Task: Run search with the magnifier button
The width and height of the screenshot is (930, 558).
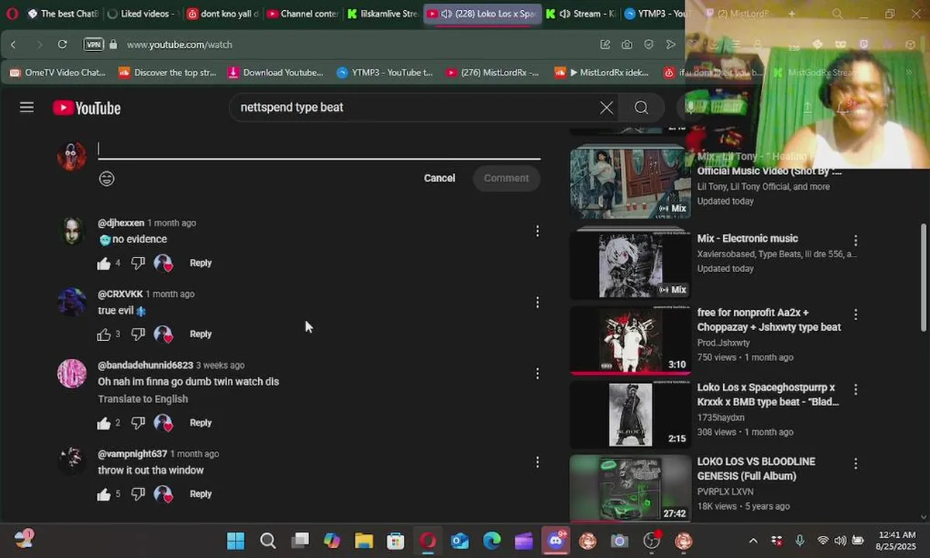Action: (641, 108)
